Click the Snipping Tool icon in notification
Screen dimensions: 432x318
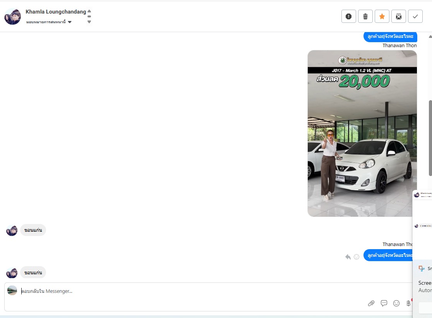[422, 268]
